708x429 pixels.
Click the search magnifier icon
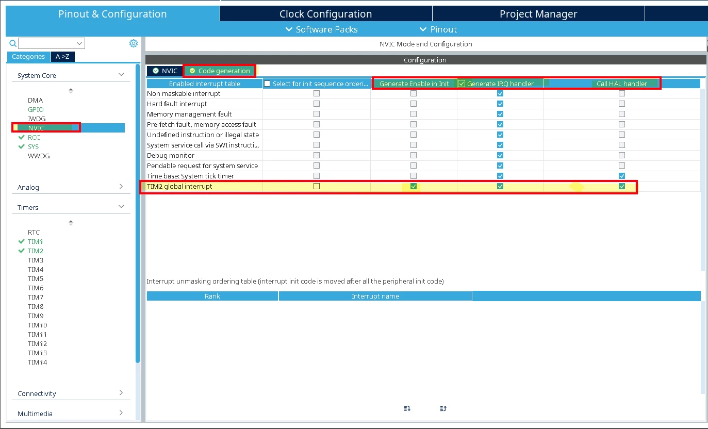13,43
